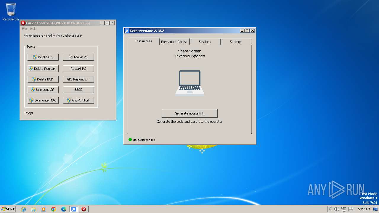Click the 'Enjoy!' text in ForkieTools
The width and height of the screenshot is (379, 213).
click(28, 113)
